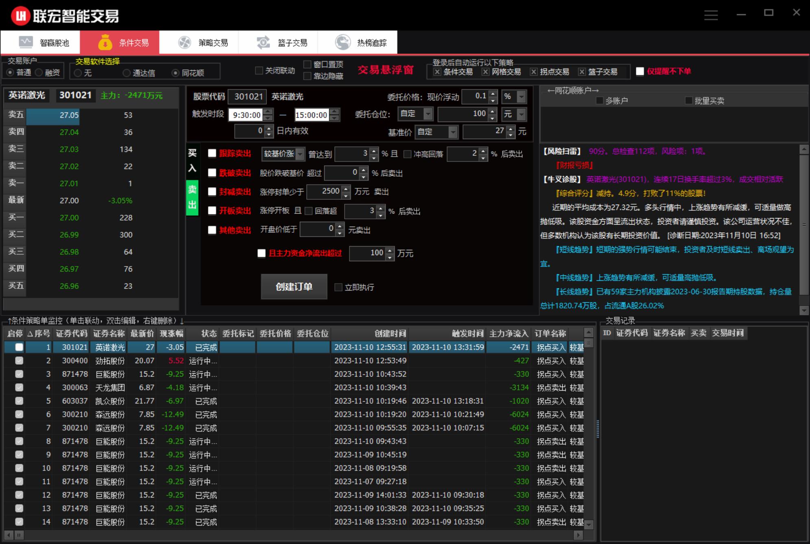Click the 联宏智能交易 logo icon
The image size is (810, 544).
(x=20, y=16)
